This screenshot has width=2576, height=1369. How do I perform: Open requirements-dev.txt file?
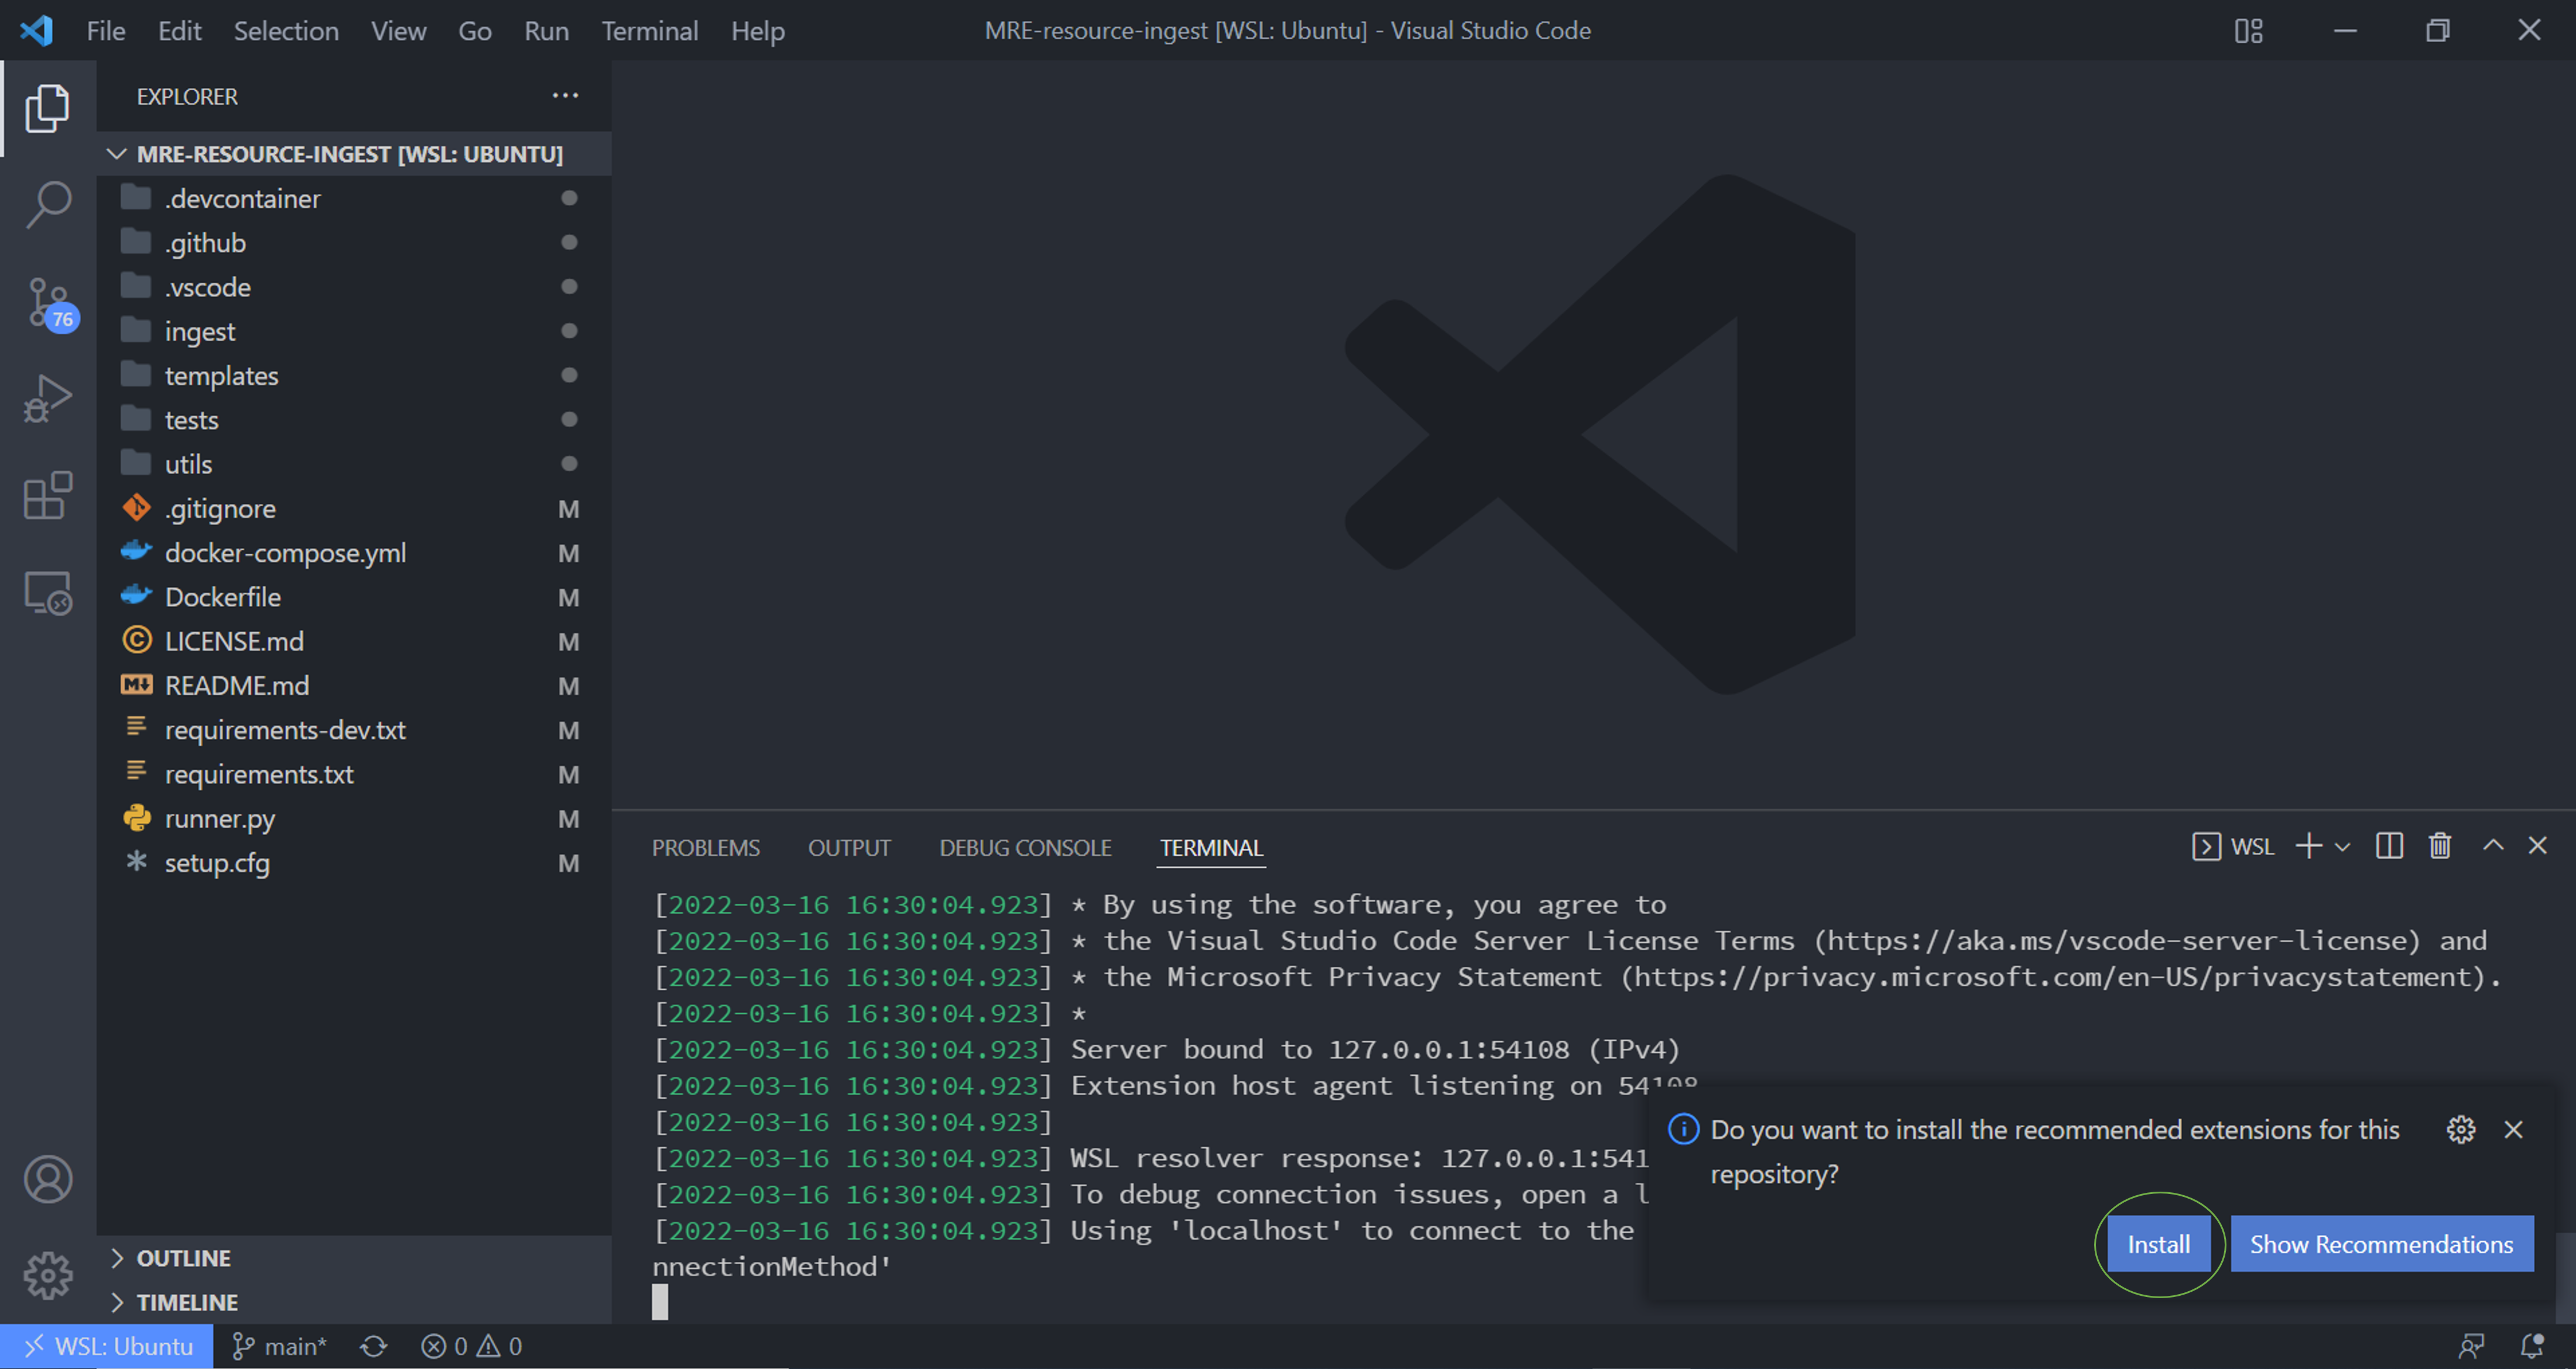click(354, 730)
